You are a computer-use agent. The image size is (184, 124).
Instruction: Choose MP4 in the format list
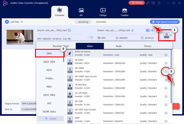tap(49, 53)
